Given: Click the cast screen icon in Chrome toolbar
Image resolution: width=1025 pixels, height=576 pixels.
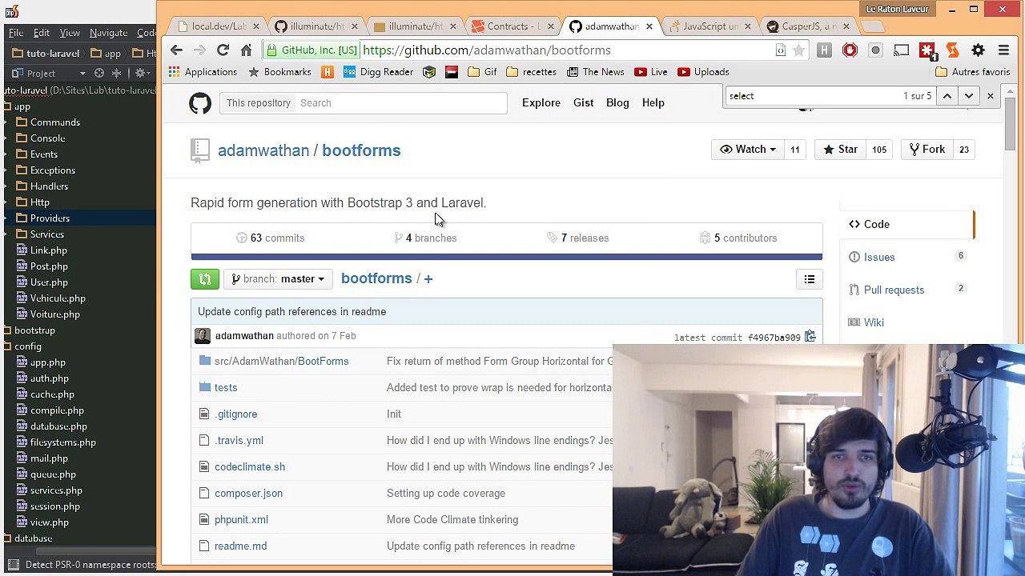Looking at the screenshot, I should pos(901,50).
